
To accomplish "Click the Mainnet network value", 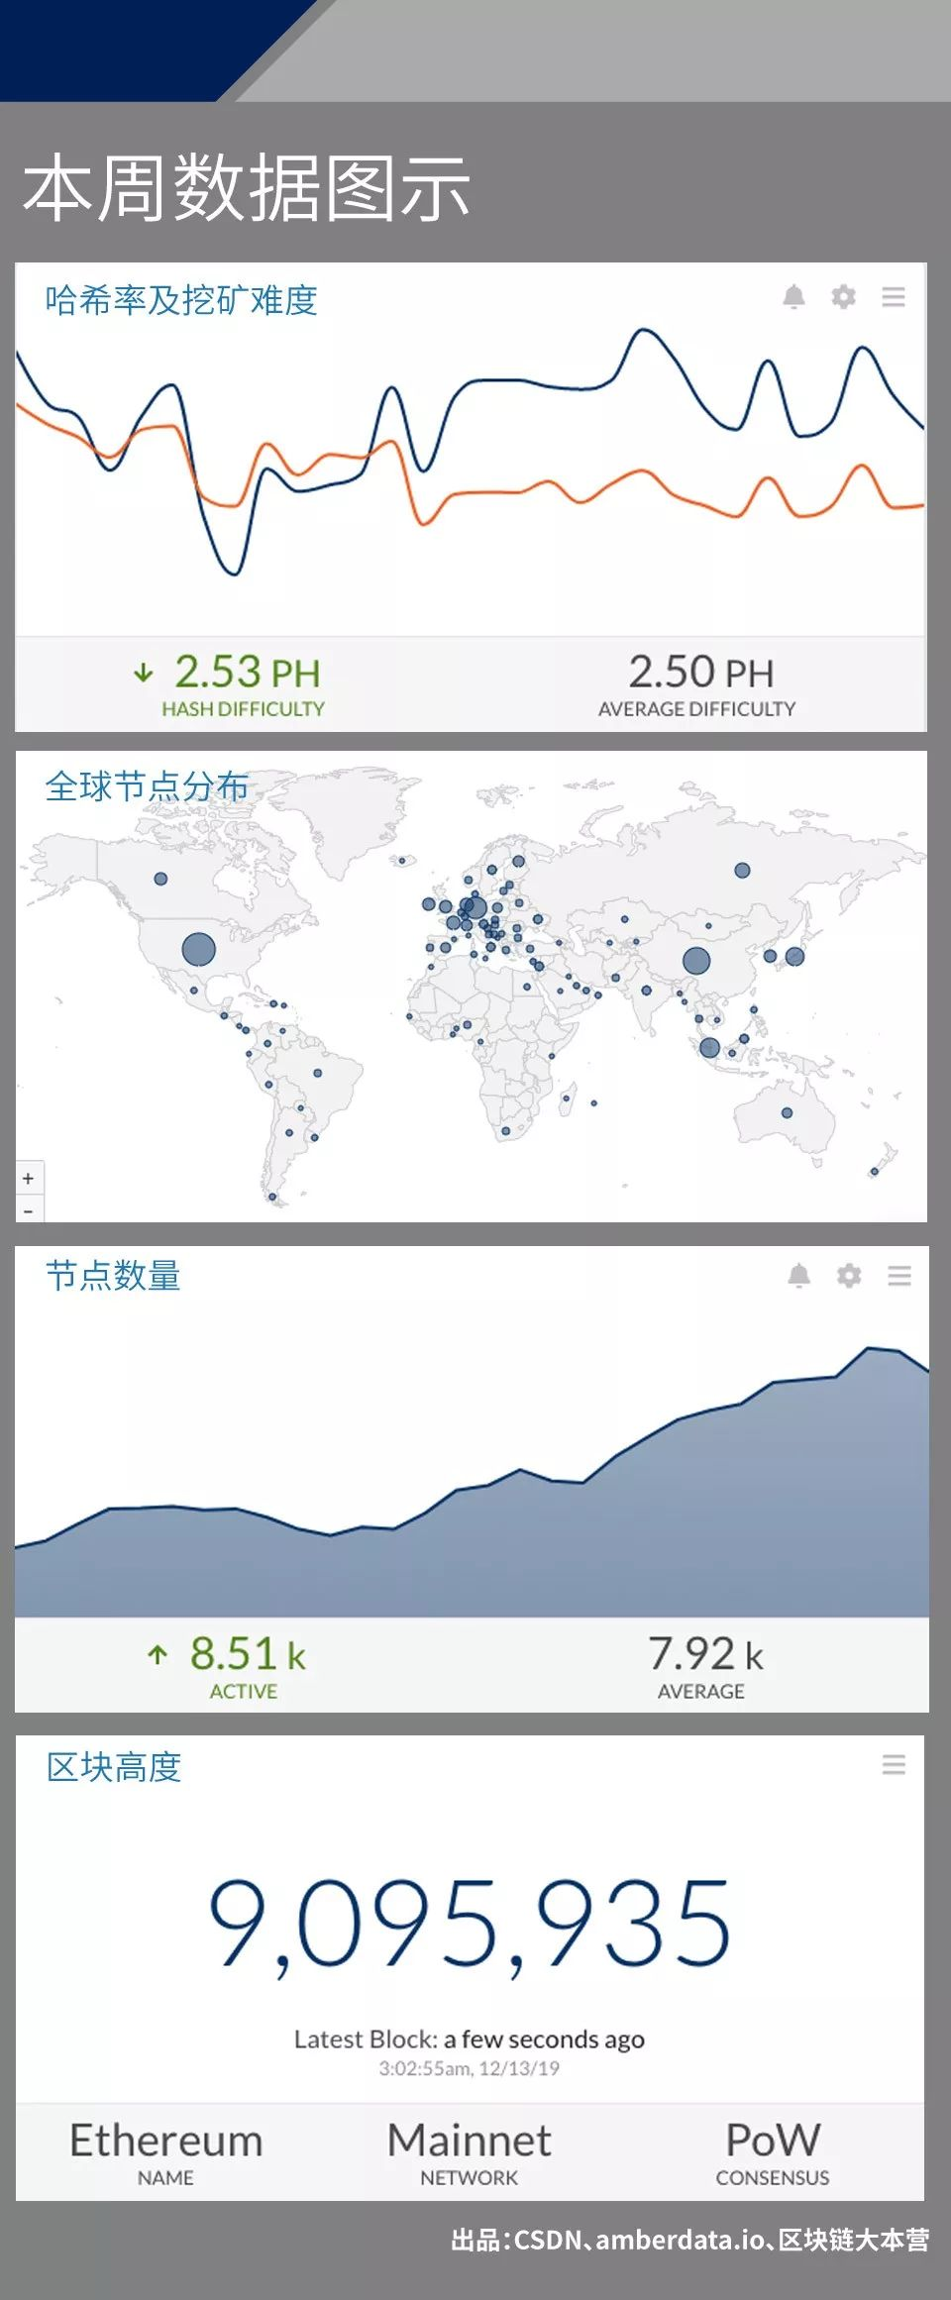I will pyautogui.click(x=470, y=2140).
